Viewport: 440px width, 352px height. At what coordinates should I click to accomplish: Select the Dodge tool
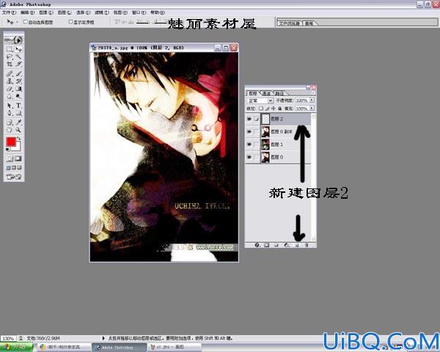[x=18, y=96]
